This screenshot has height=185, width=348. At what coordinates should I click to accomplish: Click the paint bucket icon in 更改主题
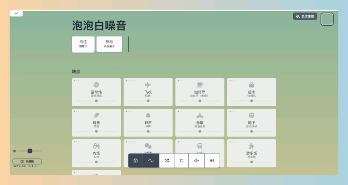click(x=298, y=17)
